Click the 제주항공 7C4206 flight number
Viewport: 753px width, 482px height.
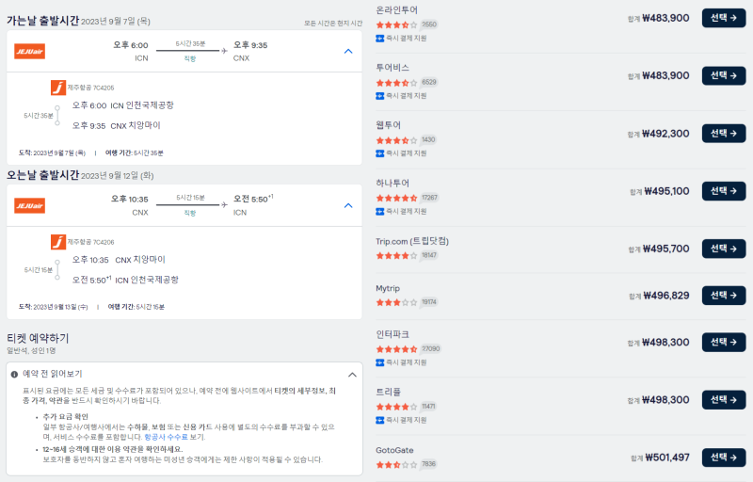(x=90, y=242)
